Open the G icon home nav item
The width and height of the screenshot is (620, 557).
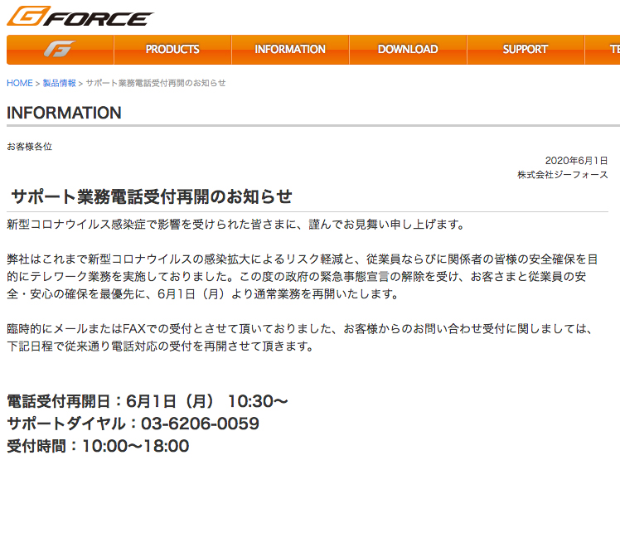click(61, 50)
